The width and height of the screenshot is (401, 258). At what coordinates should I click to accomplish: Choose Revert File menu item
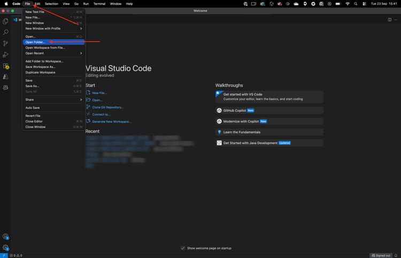53,116
